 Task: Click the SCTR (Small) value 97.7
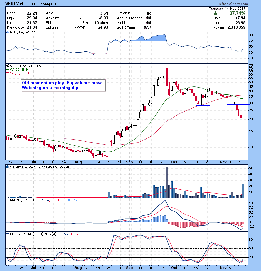pyautogui.click(x=147, y=27)
